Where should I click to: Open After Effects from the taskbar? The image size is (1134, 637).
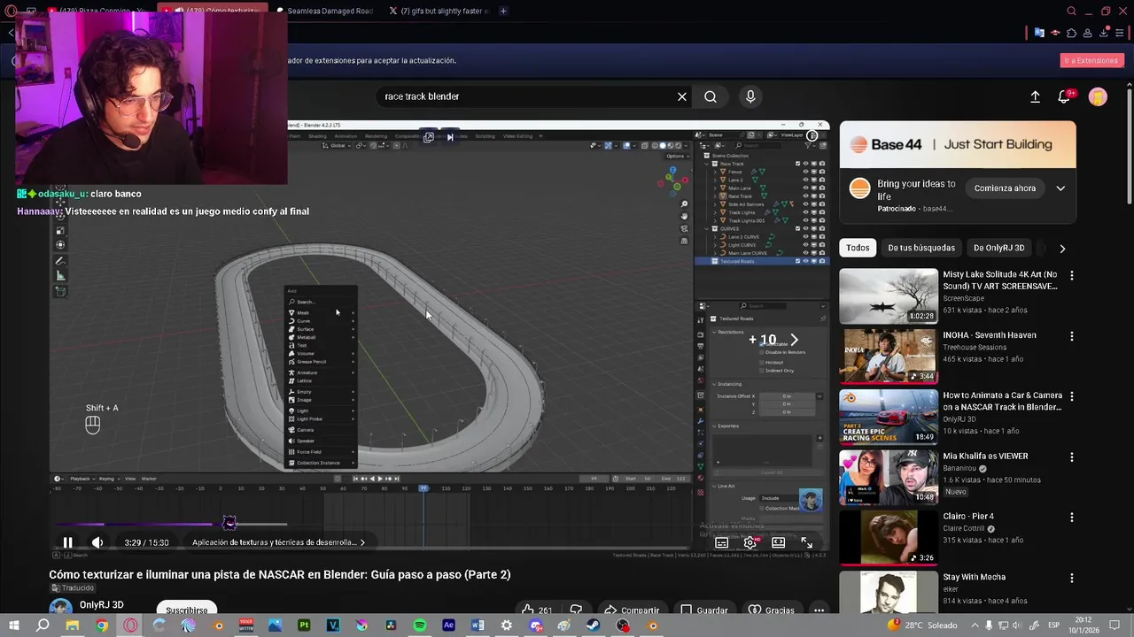point(448,625)
